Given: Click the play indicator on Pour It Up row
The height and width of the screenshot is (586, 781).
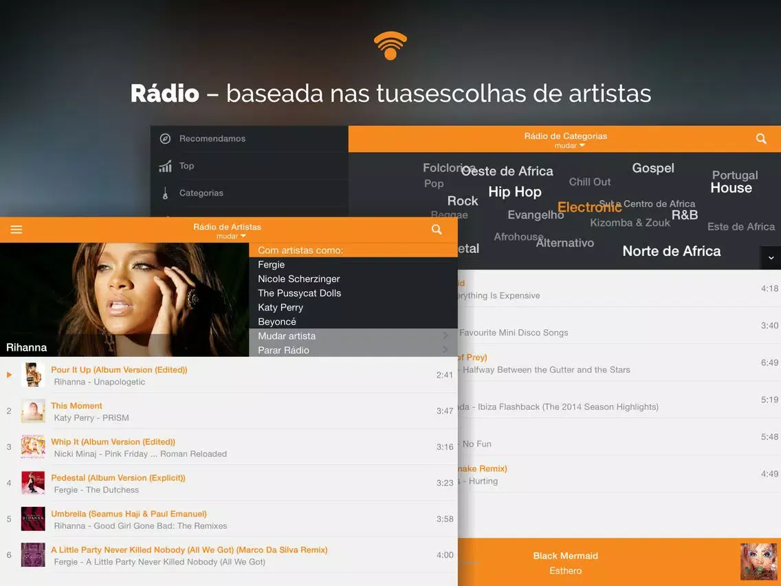Looking at the screenshot, I should (x=9, y=375).
